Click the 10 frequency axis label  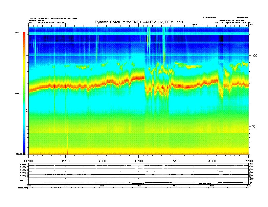click(x=254, y=127)
